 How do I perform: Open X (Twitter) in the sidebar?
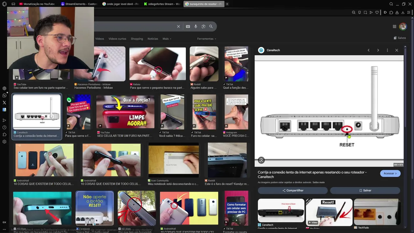coord(4,103)
